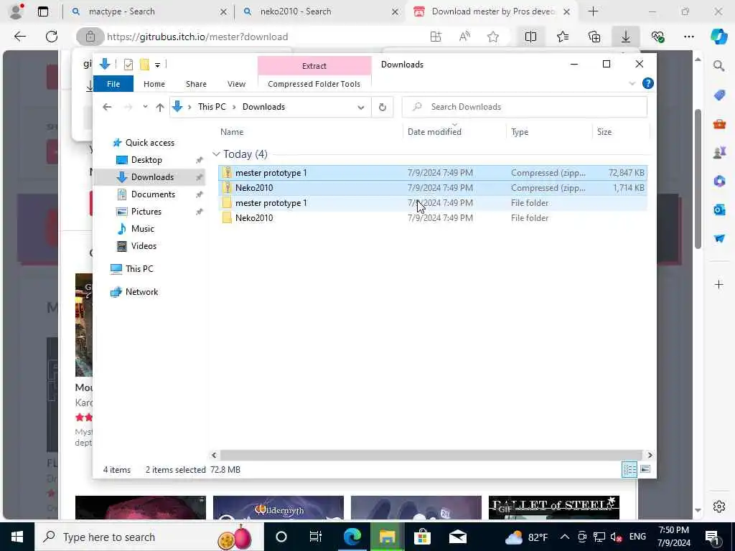Open the Edge sidebar search icon

(719, 66)
